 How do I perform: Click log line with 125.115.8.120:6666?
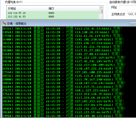pyautogui.click(x=62, y=76)
